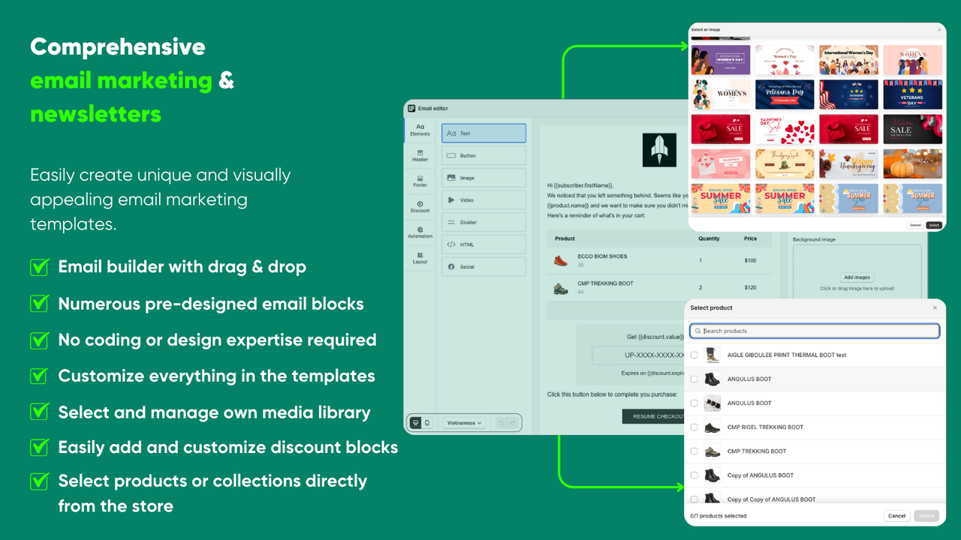Click the redo arrow in editor toolbar
This screenshot has width=961, height=540.
pos(513,423)
